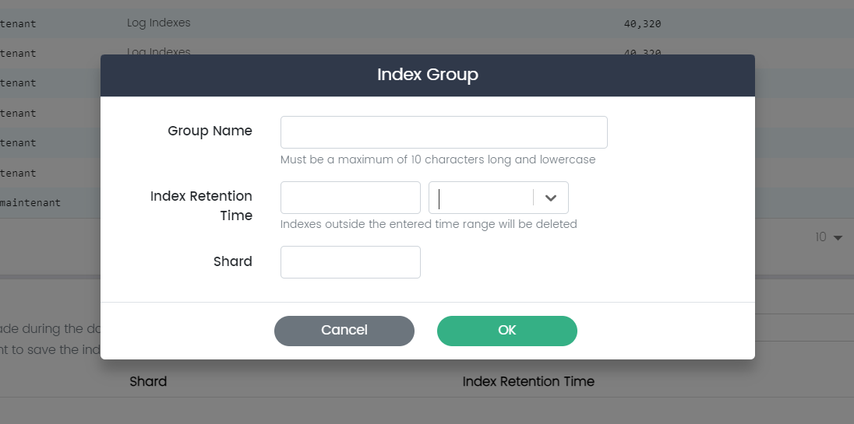Image resolution: width=854 pixels, height=424 pixels.
Task: Select the topmost tenant row entry
Action: click(x=19, y=24)
